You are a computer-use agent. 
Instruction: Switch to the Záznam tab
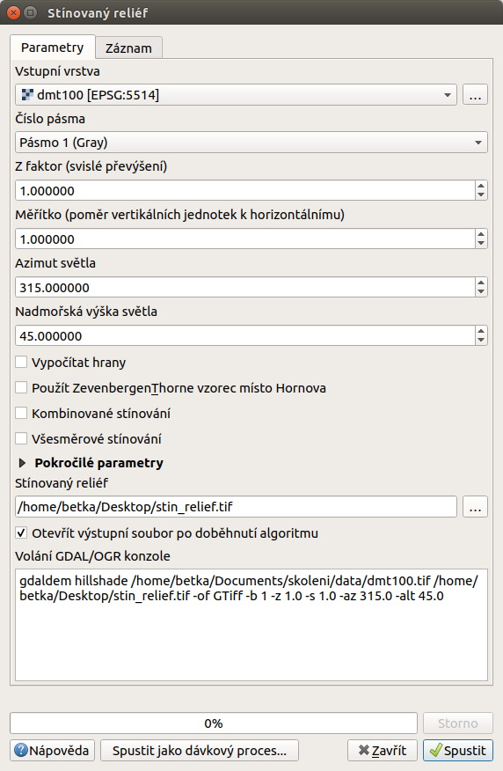pyautogui.click(x=128, y=48)
